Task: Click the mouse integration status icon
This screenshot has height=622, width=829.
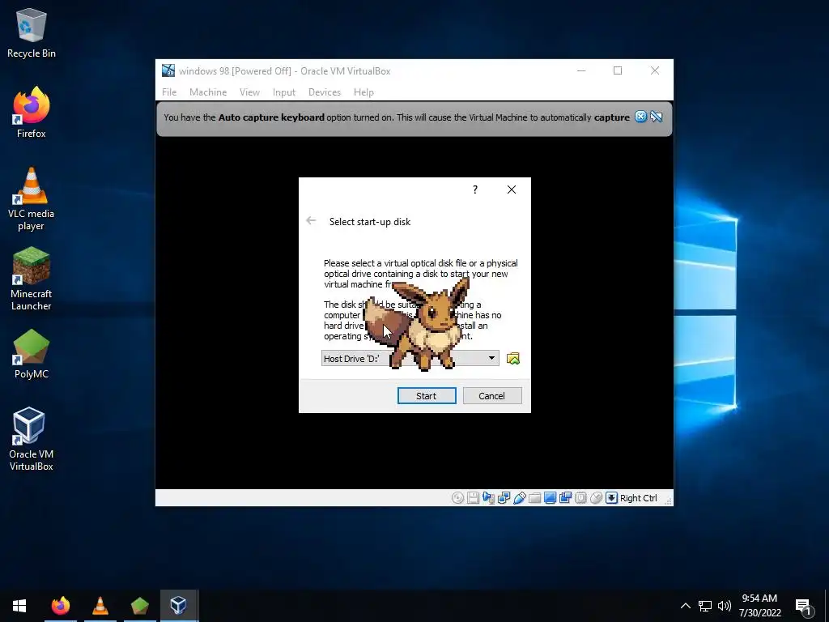Action: coord(596,498)
